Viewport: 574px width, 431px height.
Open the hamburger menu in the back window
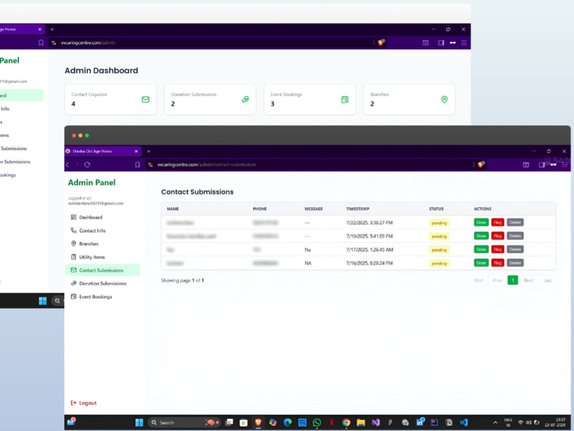coord(464,43)
